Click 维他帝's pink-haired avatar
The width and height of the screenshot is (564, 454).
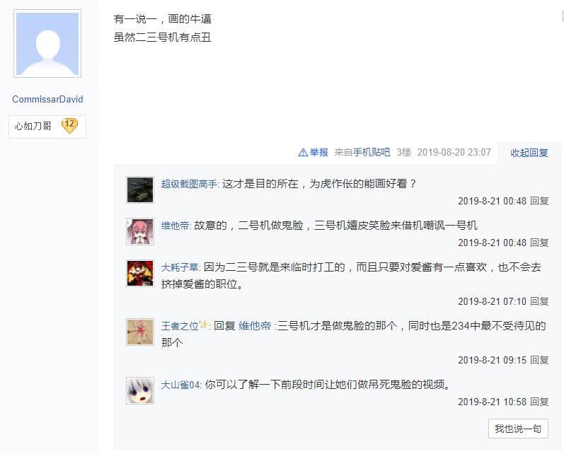coord(140,231)
